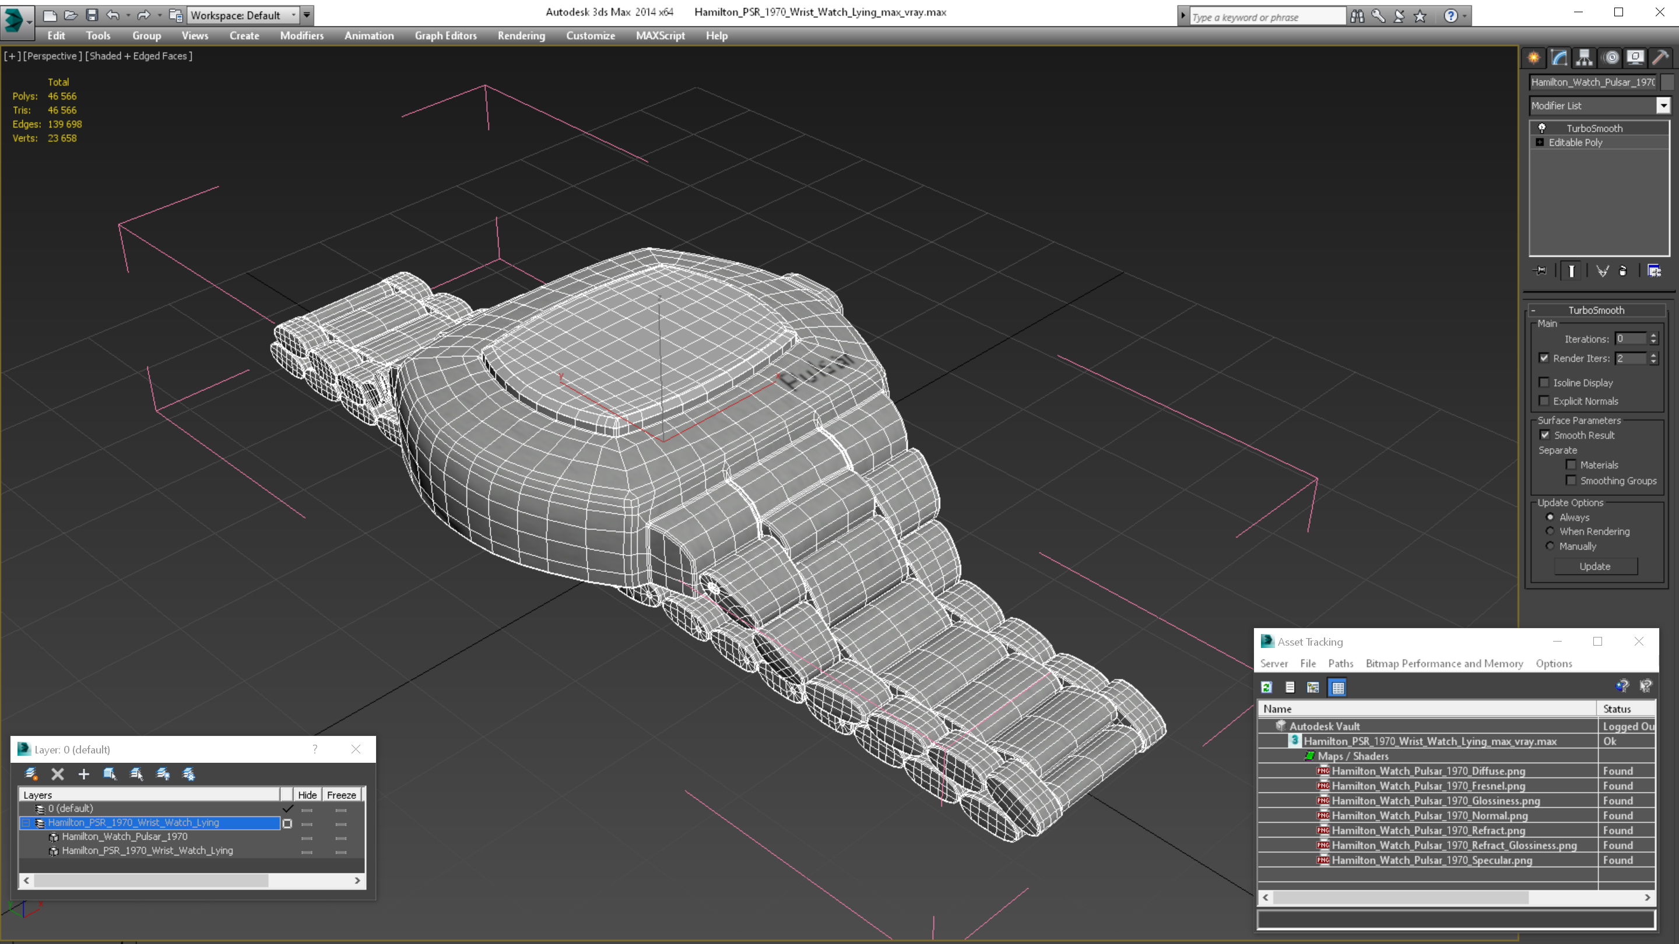Click the Hide column header in Layer dialog
1679x944 pixels.
307,795
